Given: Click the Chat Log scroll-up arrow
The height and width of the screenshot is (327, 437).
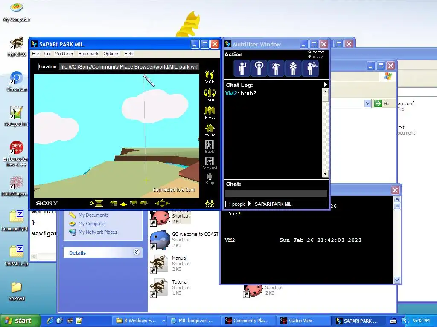Looking at the screenshot, I should tap(325, 92).
